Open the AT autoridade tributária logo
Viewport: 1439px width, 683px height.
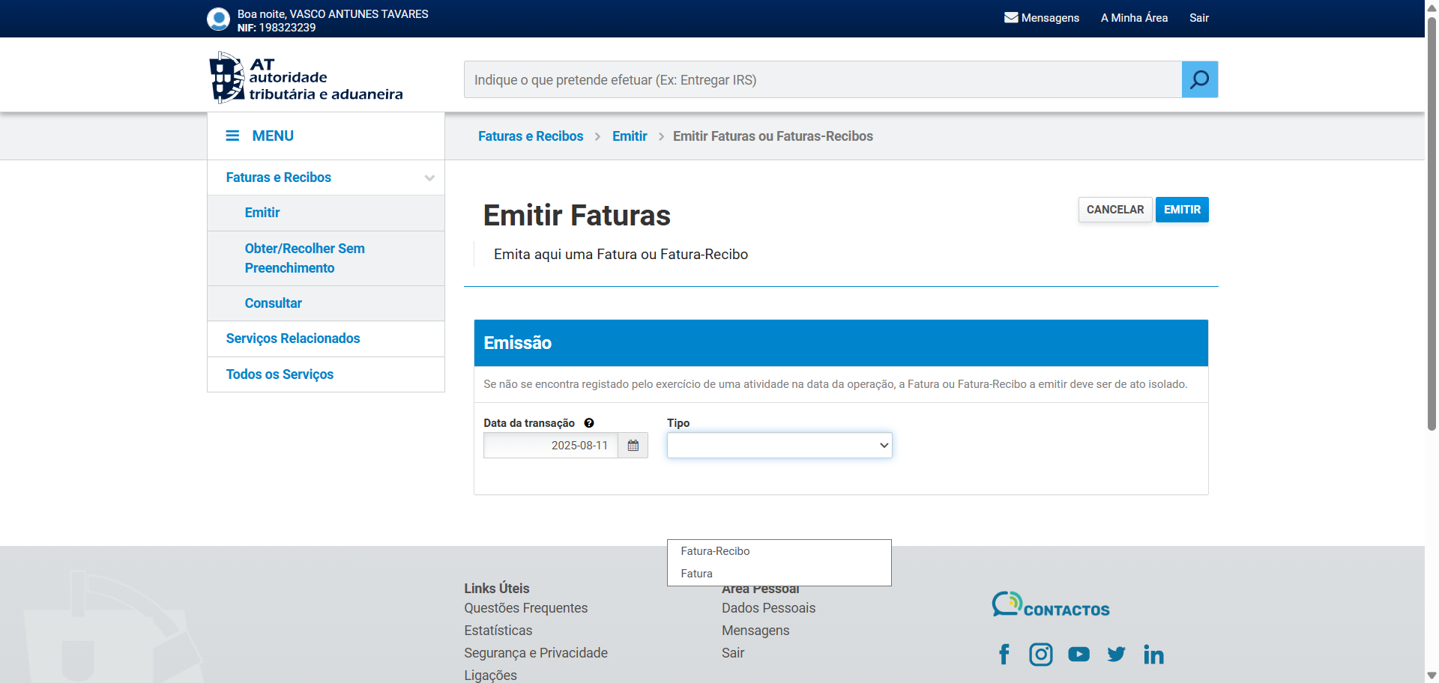tap(306, 77)
